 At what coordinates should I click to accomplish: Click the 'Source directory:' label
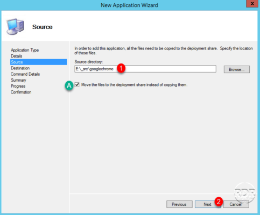(89, 62)
